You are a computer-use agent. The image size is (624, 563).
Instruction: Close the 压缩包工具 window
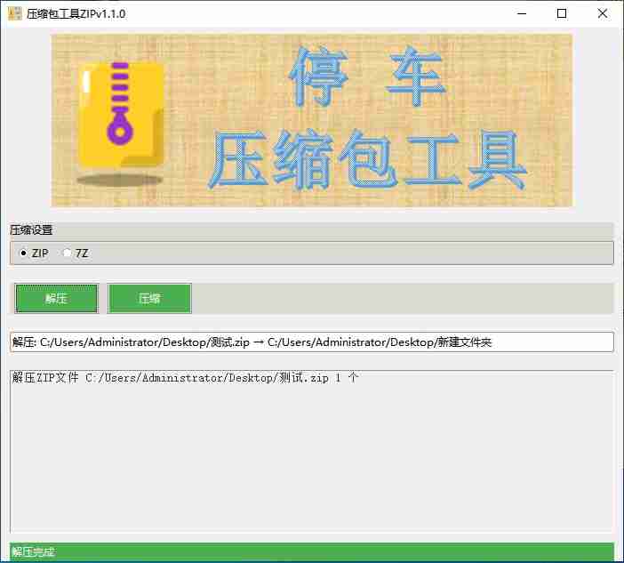point(603,13)
